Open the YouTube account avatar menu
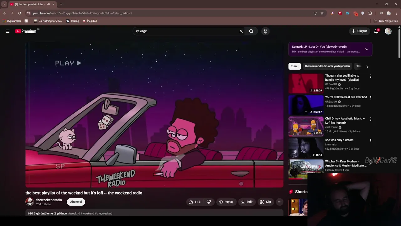The image size is (401, 226). tap(388, 31)
